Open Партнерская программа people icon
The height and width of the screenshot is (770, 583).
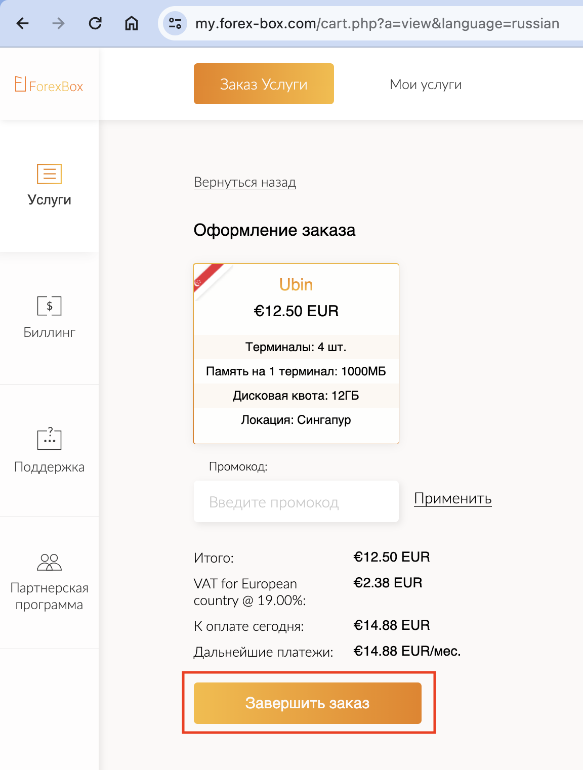pyautogui.click(x=49, y=562)
